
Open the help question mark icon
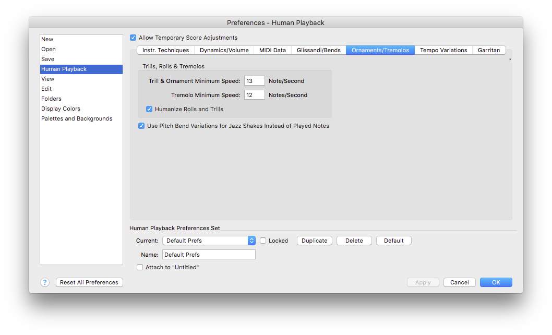point(45,282)
